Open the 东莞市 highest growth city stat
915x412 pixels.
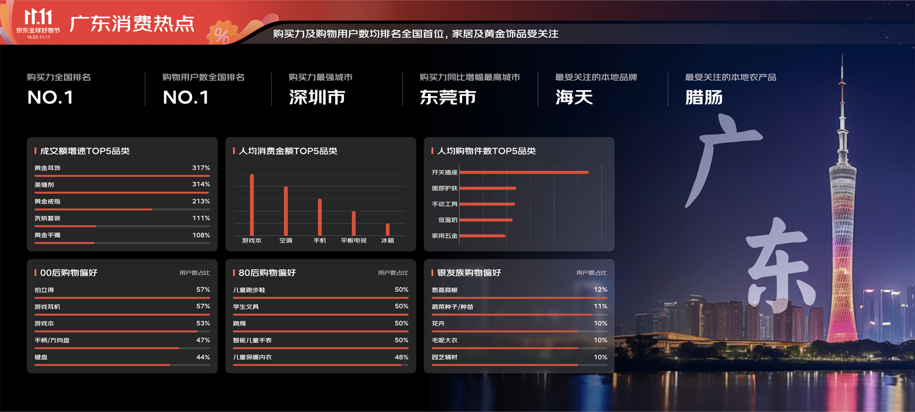(x=448, y=97)
